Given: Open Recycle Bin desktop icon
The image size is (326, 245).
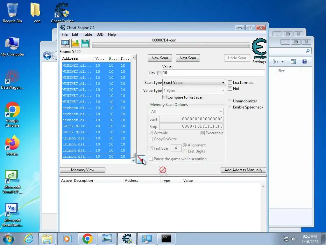Looking at the screenshot, I should click(12, 13).
